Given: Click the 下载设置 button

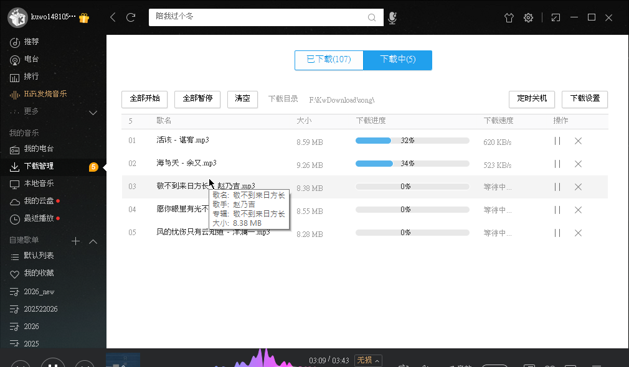Looking at the screenshot, I should coord(585,99).
